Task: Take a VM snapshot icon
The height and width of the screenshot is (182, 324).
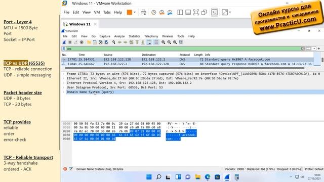Action: point(154,12)
